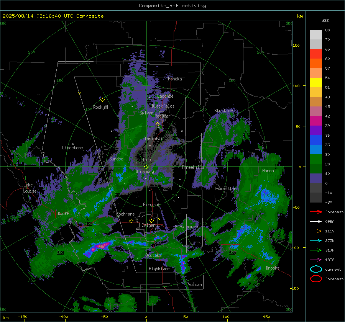Pick the yellow 54-51 dBZ color swatch
Image resolution: width=345 pixels, height=322 pixels.
316,83
